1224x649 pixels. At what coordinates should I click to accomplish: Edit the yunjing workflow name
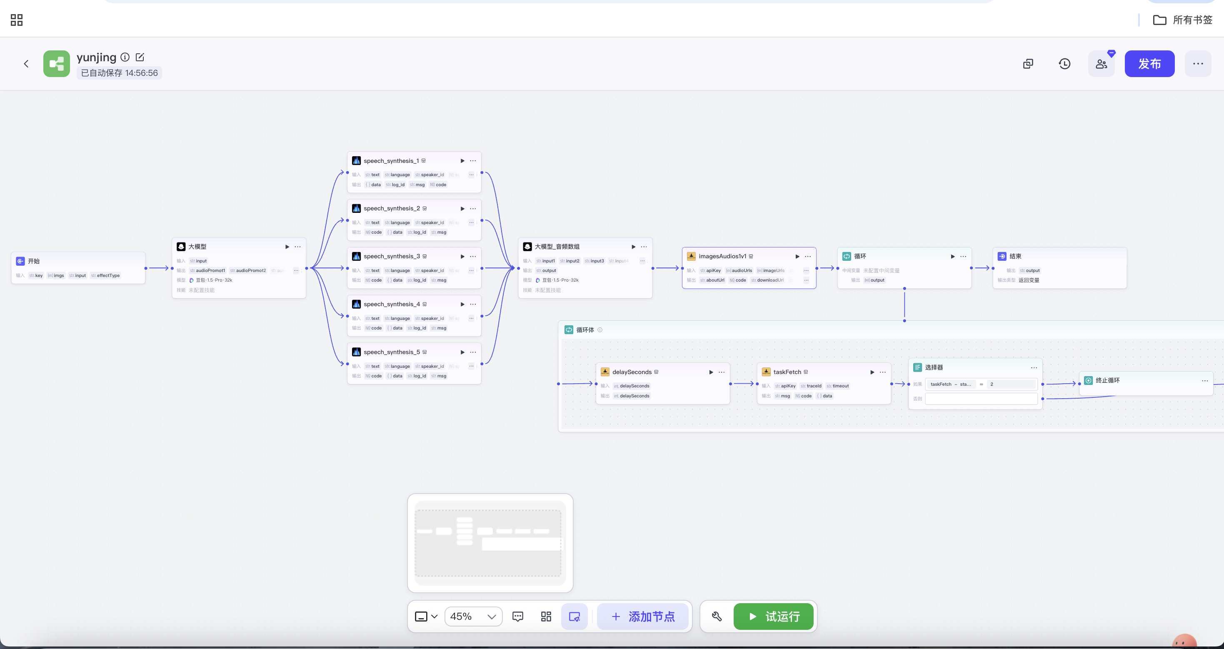pos(140,57)
